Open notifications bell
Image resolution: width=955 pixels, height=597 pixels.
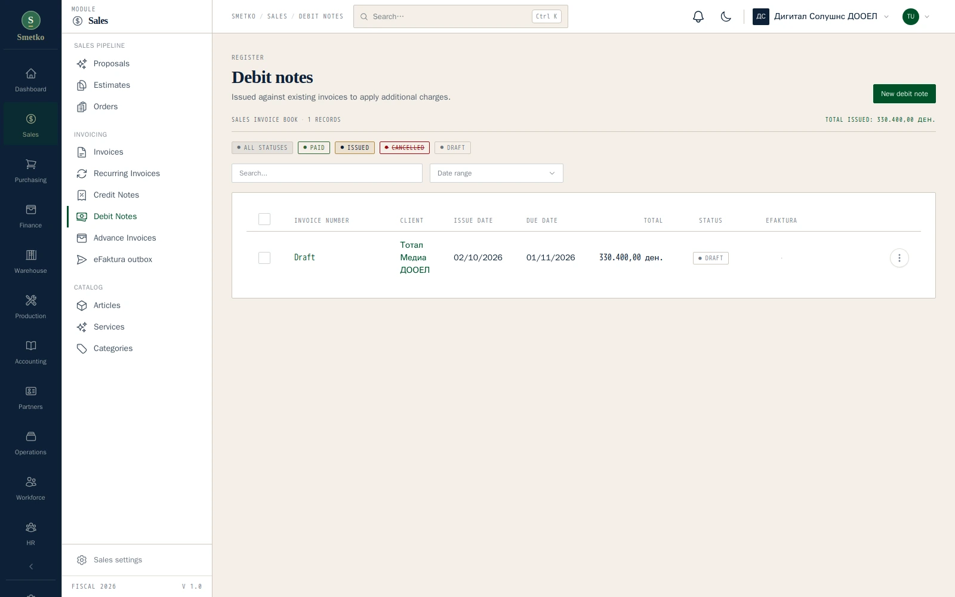(698, 17)
